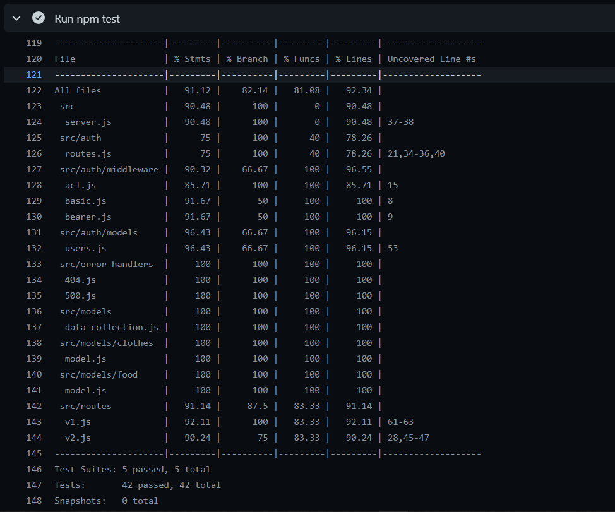Click the 'server.js' file name
This screenshot has width=615, height=512.
88,122
